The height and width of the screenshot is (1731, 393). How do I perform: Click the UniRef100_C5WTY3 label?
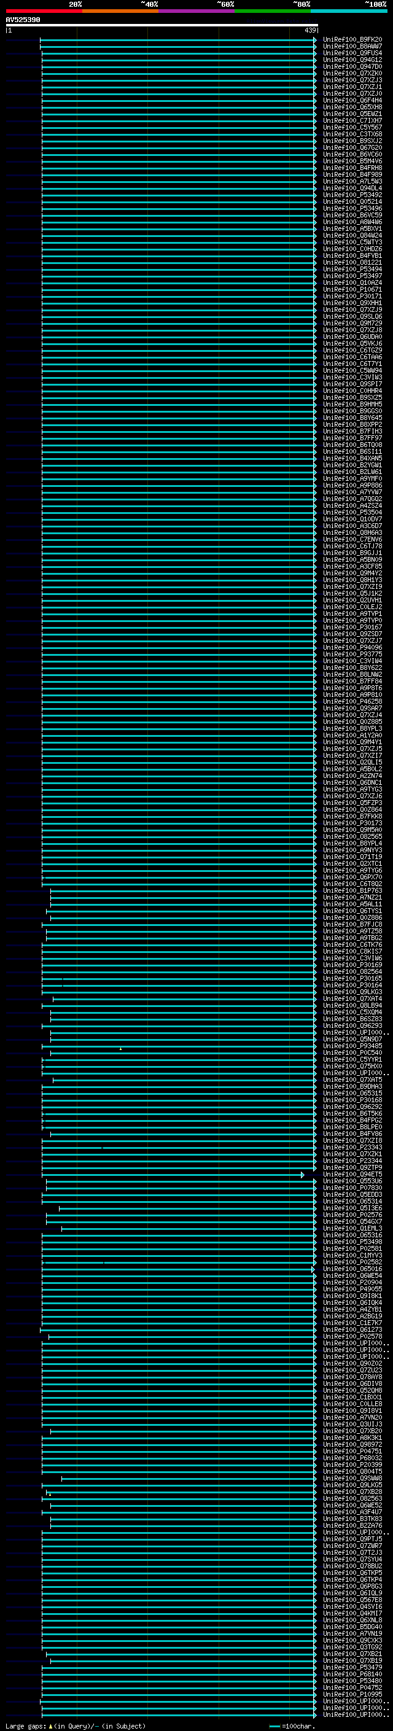pyautogui.click(x=352, y=242)
